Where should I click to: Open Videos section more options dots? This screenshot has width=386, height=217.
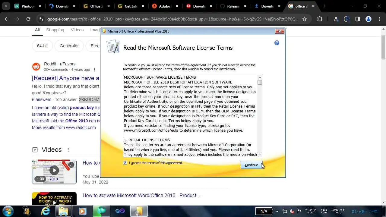click(68, 150)
